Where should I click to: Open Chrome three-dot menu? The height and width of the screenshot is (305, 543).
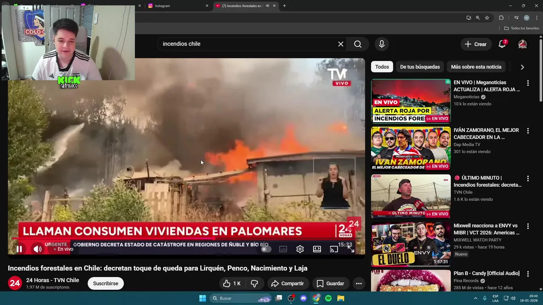[536, 18]
